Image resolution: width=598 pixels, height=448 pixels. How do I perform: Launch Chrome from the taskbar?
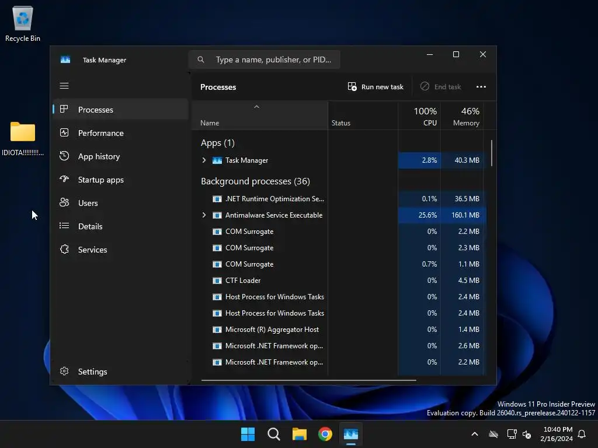tap(325, 434)
